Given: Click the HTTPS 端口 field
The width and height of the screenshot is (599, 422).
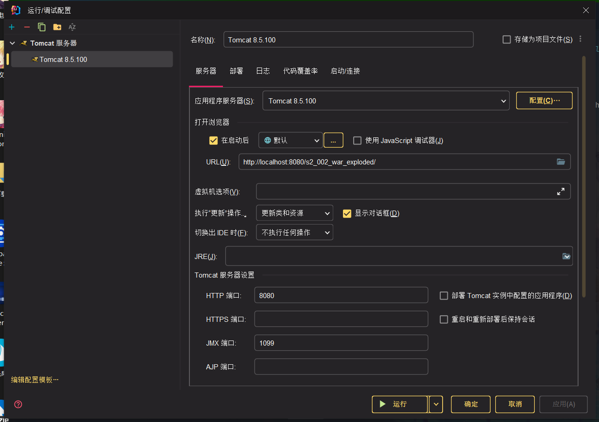Looking at the screenshot, I should (x=341, y=319).
